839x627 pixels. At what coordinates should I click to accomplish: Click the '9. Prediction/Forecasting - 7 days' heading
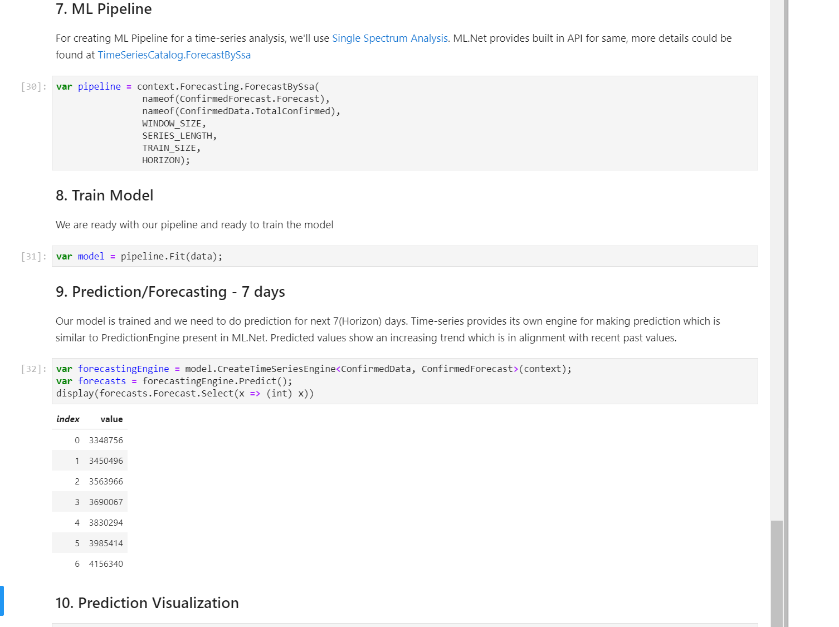click(170, 291)
